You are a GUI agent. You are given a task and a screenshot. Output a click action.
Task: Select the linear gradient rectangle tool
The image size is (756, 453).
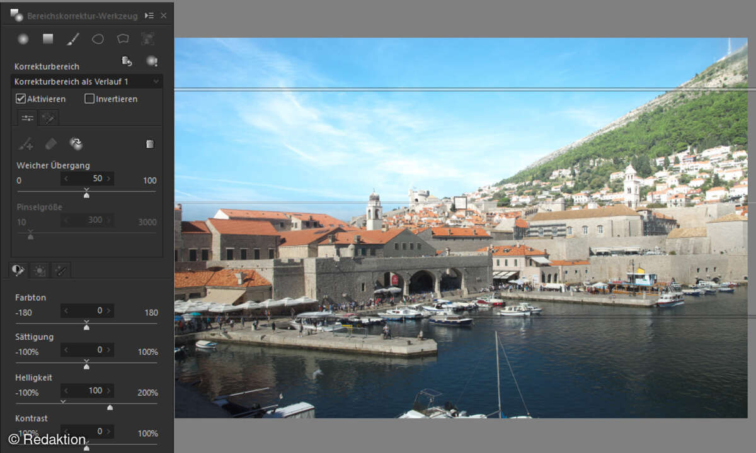coord(48,39)
